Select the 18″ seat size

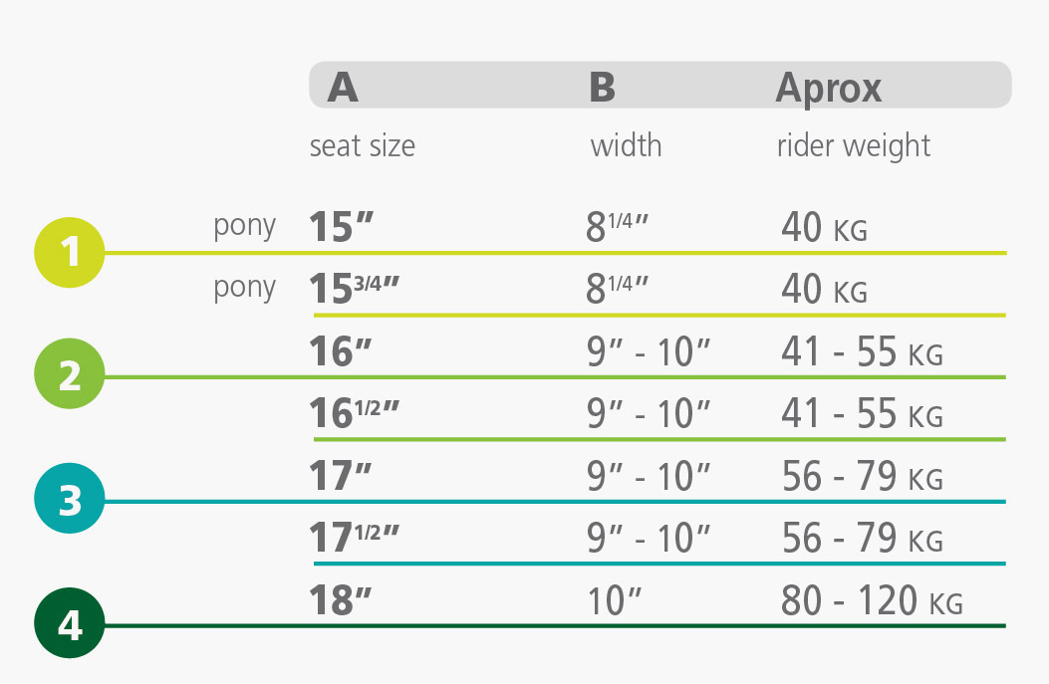click(341, 599)
